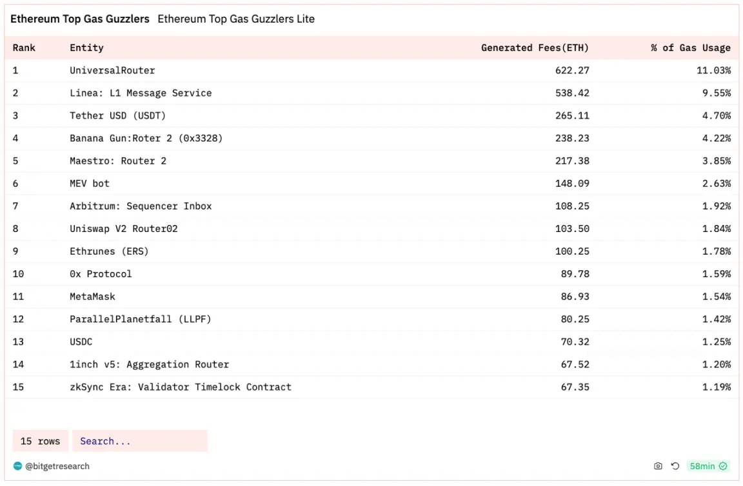Click zkSync Era: Validator Timelock Contract

tap(181, 387)
